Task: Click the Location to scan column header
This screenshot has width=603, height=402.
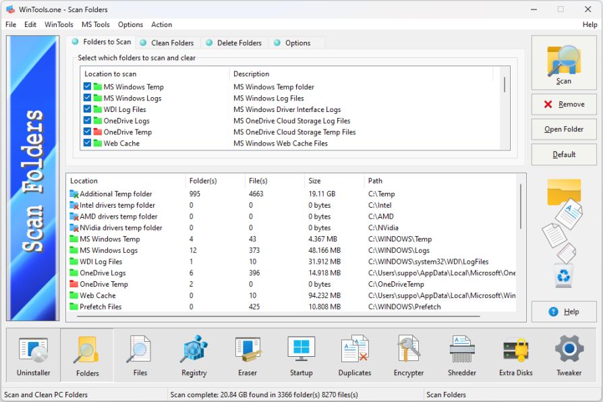Action: click(154, 74)
